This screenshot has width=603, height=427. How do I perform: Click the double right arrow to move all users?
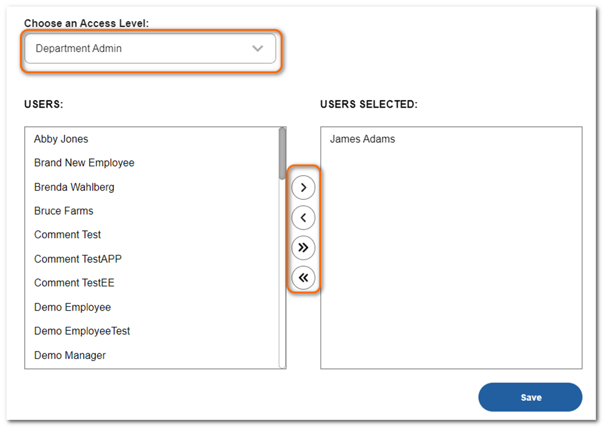(x=303, y=248)
